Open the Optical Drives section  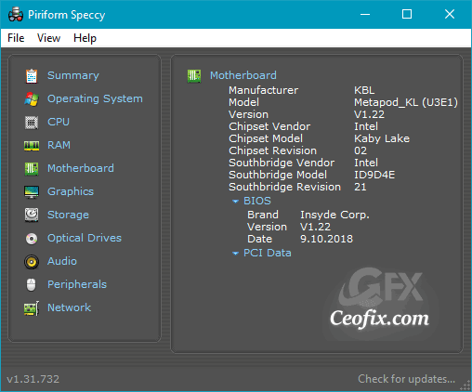coord(85,238)
